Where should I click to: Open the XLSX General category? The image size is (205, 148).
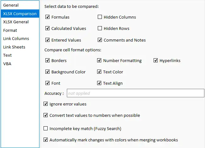click(20, 22)
